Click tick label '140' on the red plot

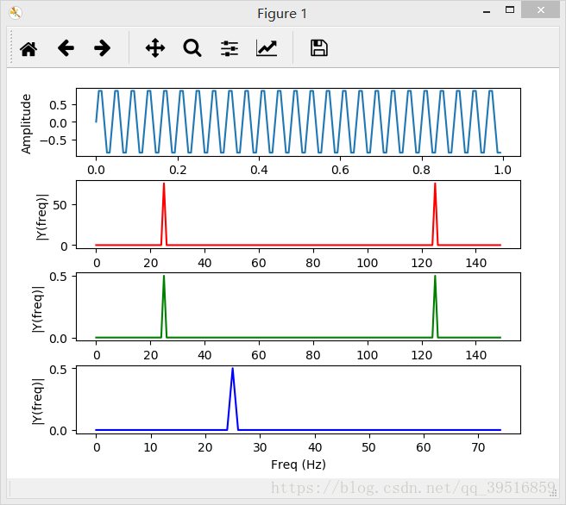(475, 263)
